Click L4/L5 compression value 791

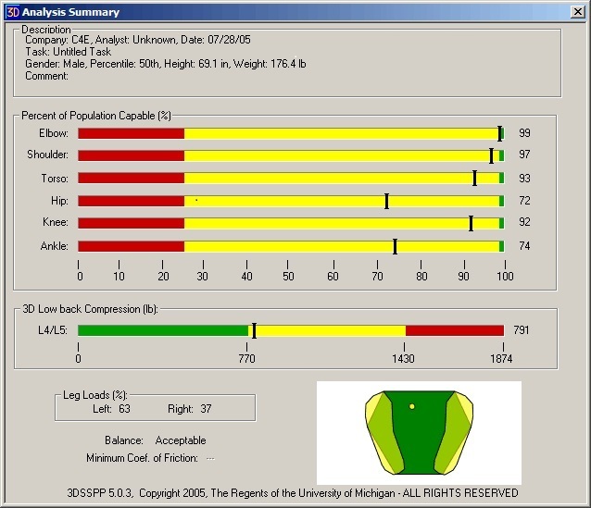coord(522,330)
